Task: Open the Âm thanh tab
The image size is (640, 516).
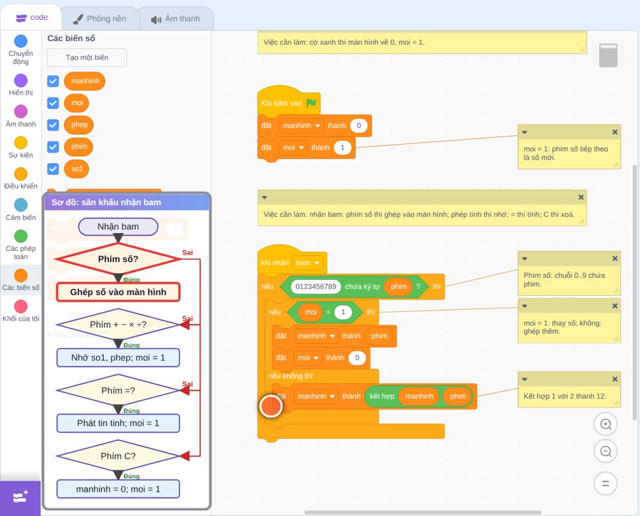Action: tap(175, 19)
